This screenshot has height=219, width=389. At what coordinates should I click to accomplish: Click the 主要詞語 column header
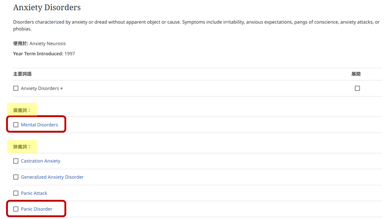tap(22, 74)
